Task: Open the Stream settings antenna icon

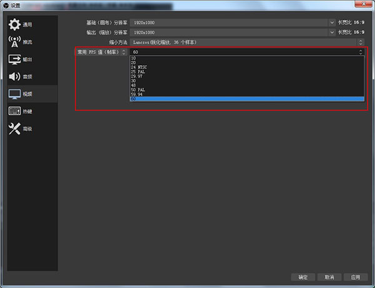Action: point(14,42)
